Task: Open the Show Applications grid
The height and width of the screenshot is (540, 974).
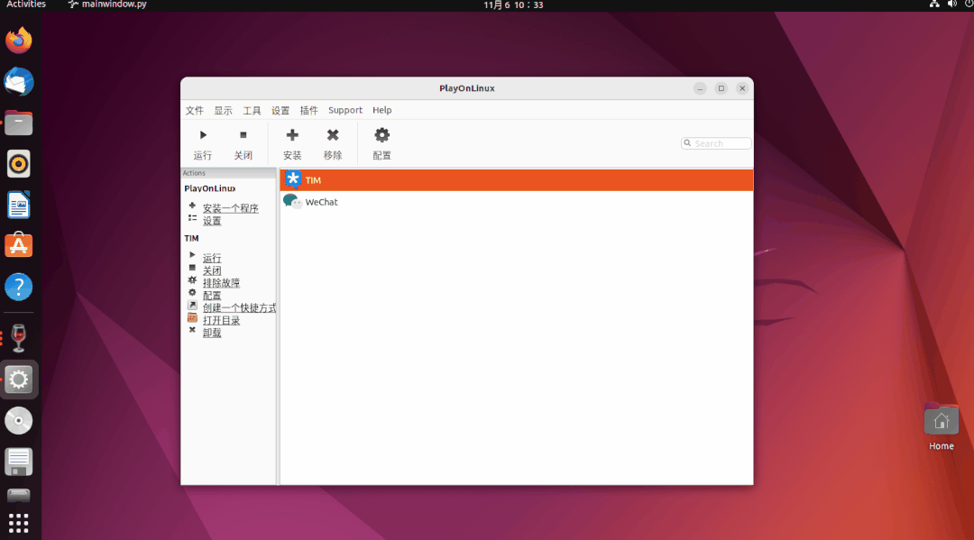Action: 19,523
